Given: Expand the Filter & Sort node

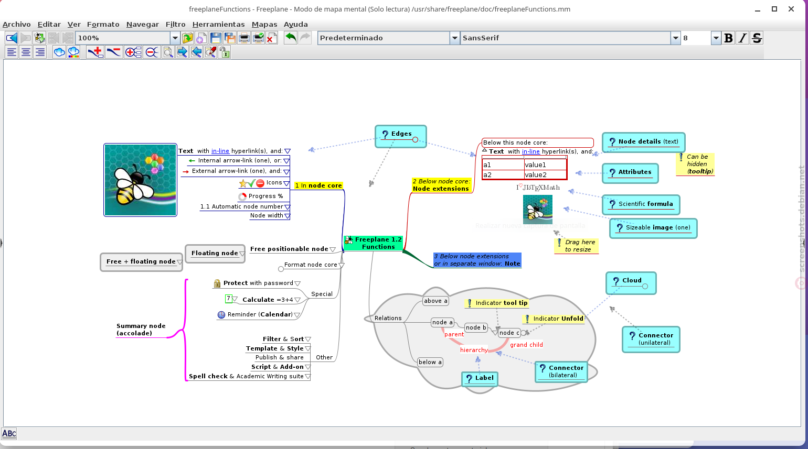Looking at the screenshot, I should 308,340.
